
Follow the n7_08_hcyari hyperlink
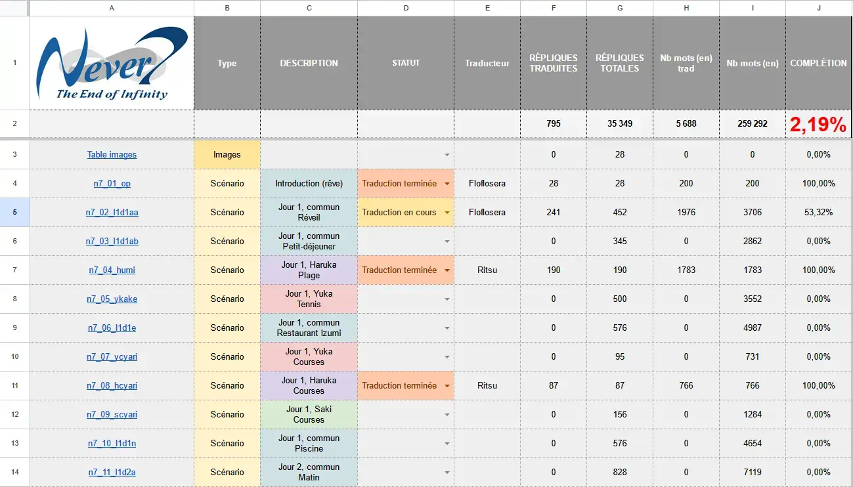pos(111,385)
